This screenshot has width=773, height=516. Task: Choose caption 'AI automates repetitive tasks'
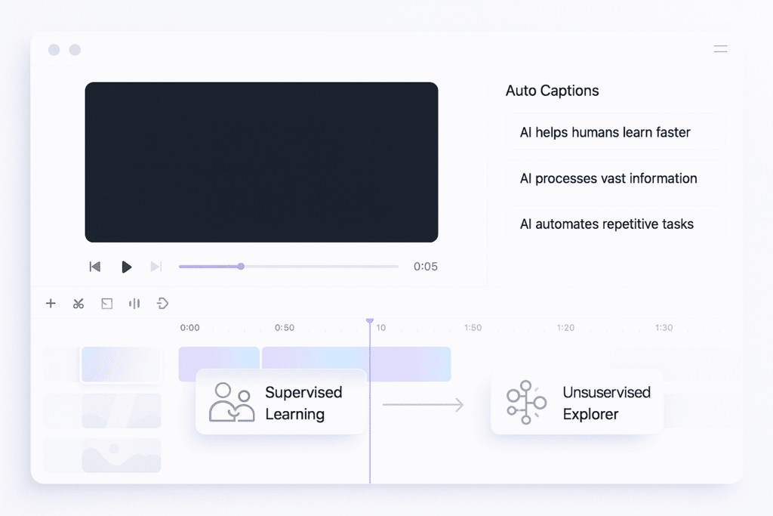pyautogui.click(x=615, y=224)
